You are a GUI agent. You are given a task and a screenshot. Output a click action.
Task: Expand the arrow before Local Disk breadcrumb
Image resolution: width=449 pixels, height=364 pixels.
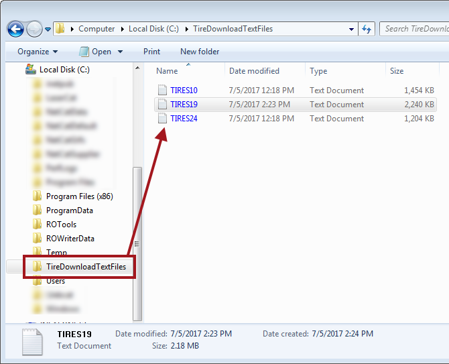pos(123,29)
